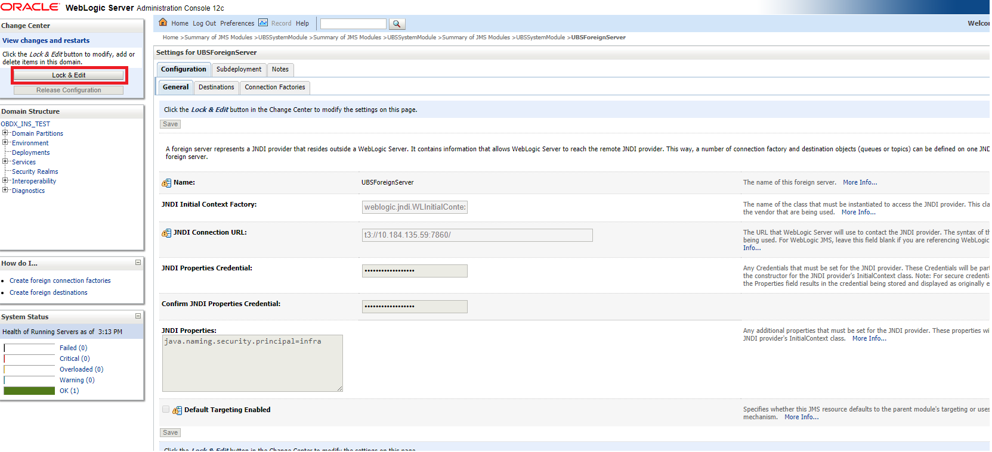Click More Info for Initial Context Factory
Screen dimensions: 992x452
click(858, 212)
